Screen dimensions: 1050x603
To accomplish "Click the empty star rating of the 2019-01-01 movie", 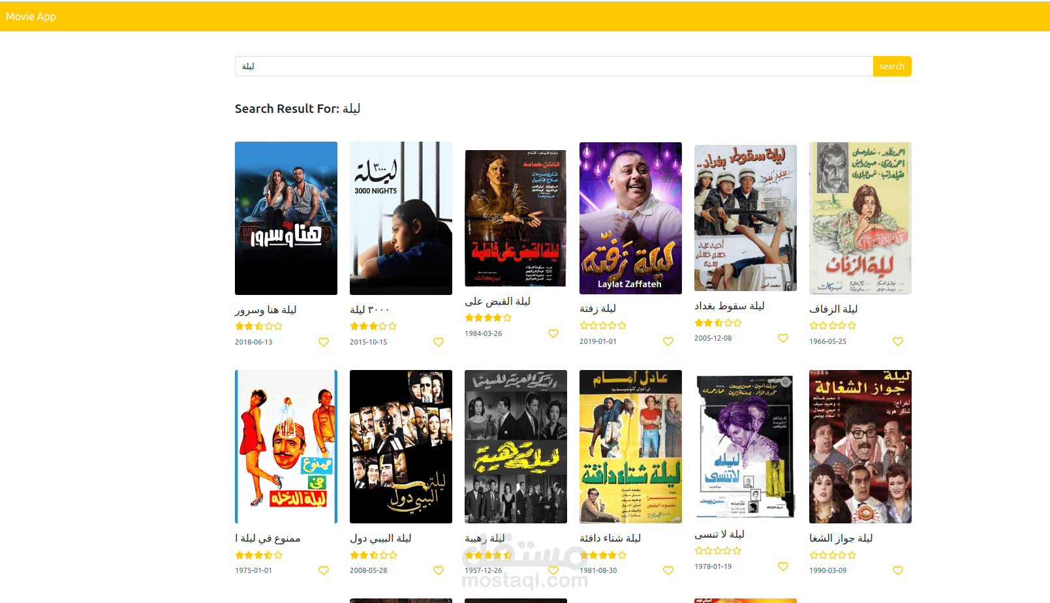I will (603, 326).
